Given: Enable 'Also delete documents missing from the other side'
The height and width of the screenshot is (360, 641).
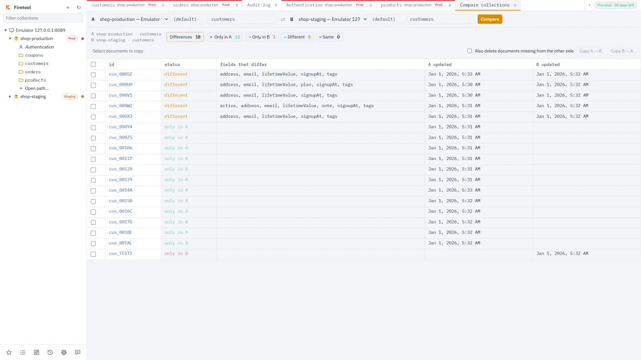Looking at the screenshot, I should pos(470,51).
